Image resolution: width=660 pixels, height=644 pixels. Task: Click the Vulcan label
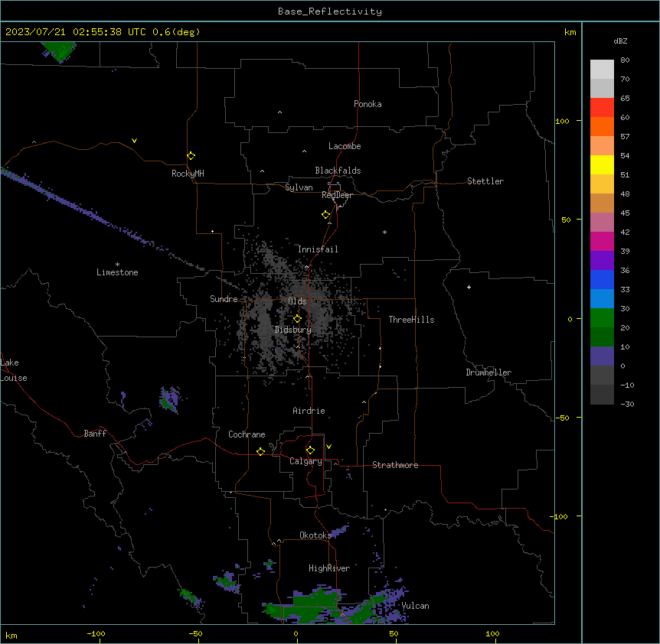pos(415,606)
